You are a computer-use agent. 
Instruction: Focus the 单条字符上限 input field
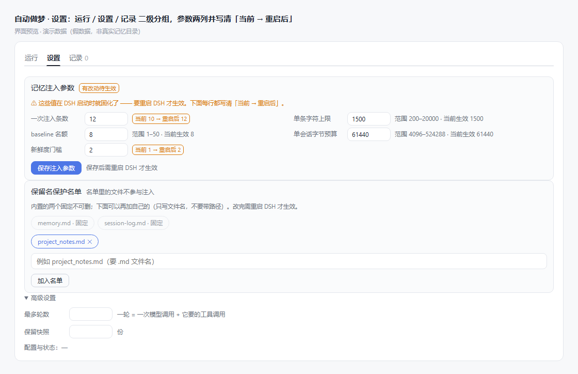tap(368, 119)
